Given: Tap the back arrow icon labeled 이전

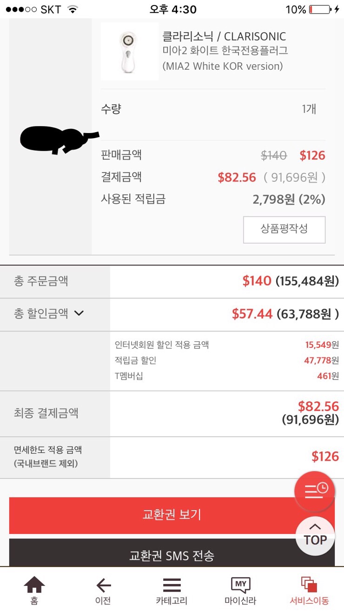Looking at the screenshot, I should 103,585.
